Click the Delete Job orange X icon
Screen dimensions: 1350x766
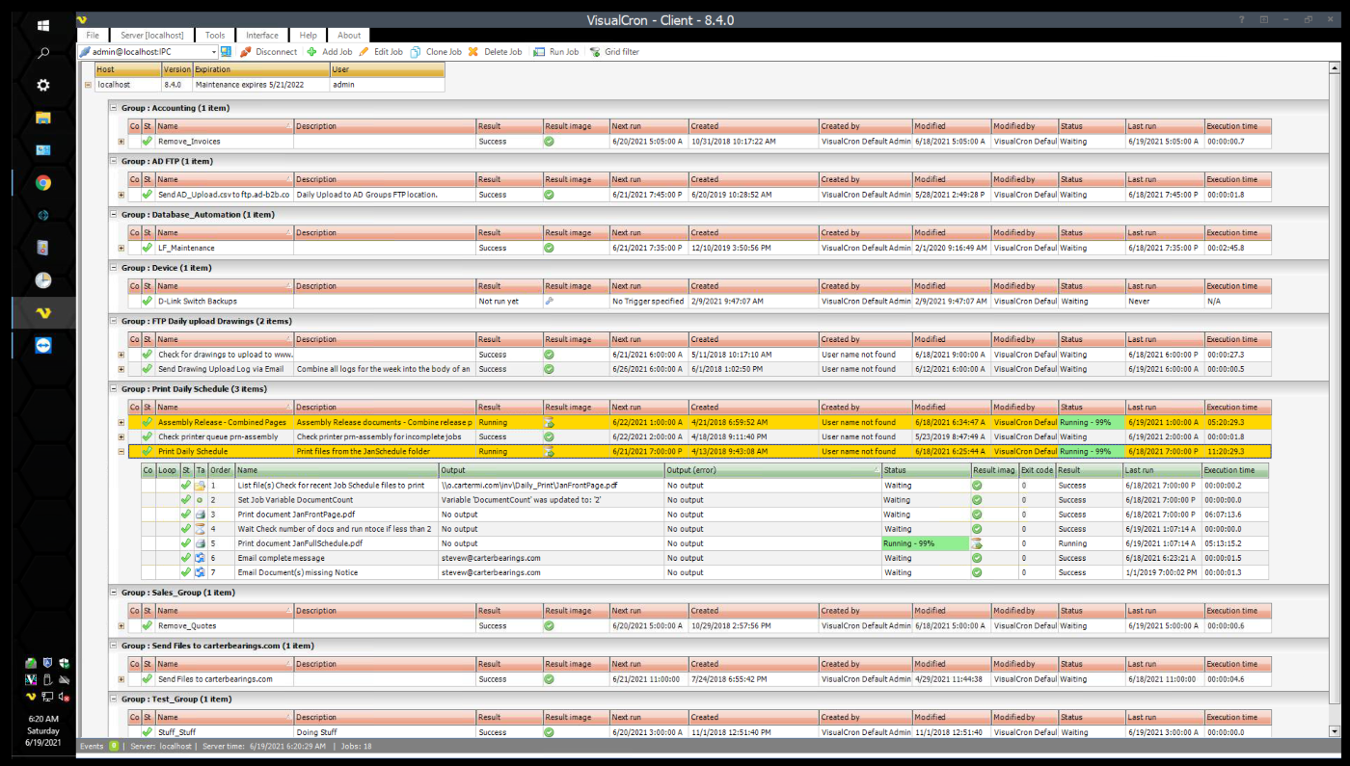(x=473, y=52)
